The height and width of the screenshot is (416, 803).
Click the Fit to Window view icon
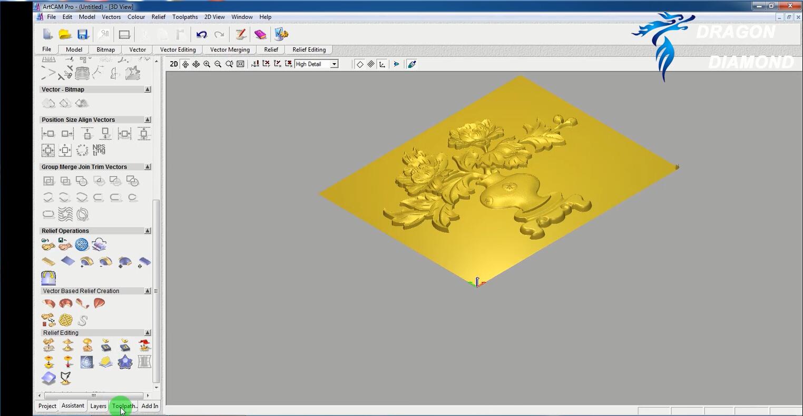pyautogui.click(x=240, y=64)
